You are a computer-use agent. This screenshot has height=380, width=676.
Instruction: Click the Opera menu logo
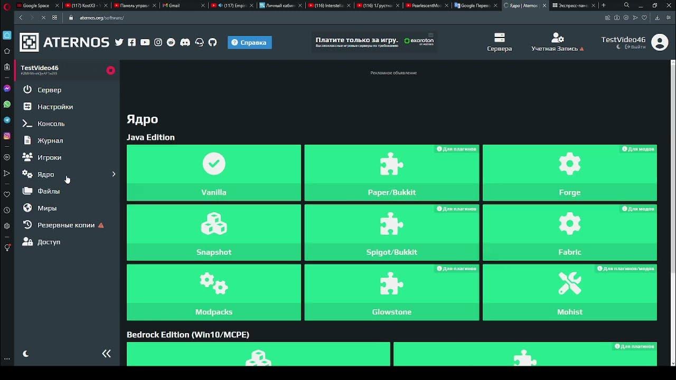[x=7, y=6]
